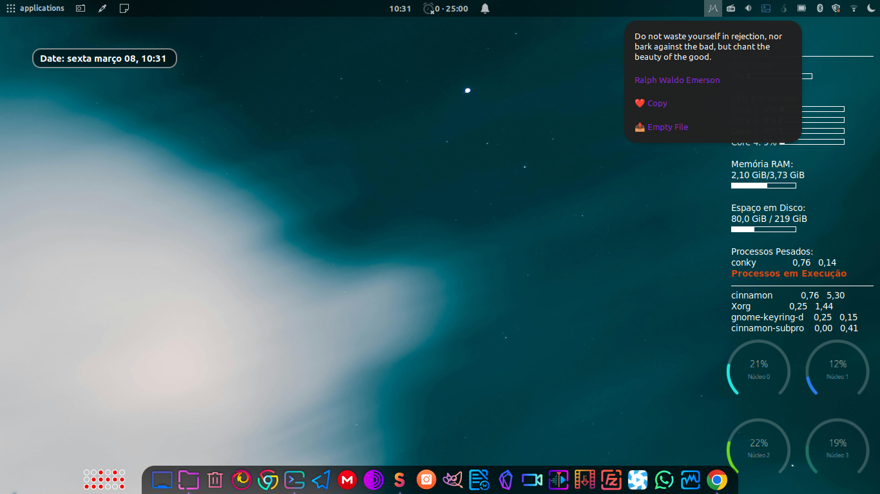Open the file manager folder in dock

(x=189, y=480)
